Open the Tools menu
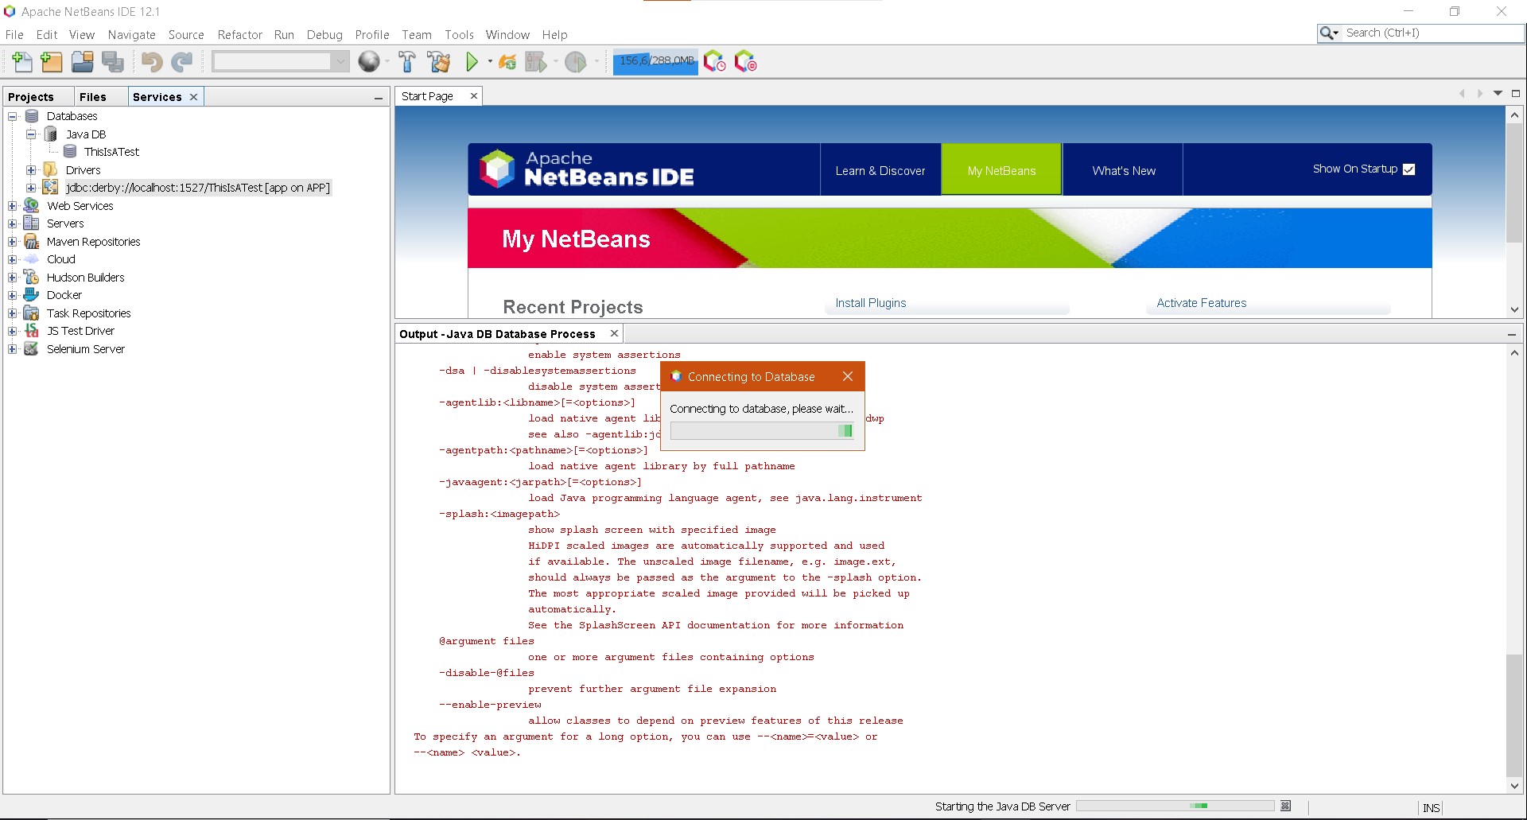 point(459,35)
